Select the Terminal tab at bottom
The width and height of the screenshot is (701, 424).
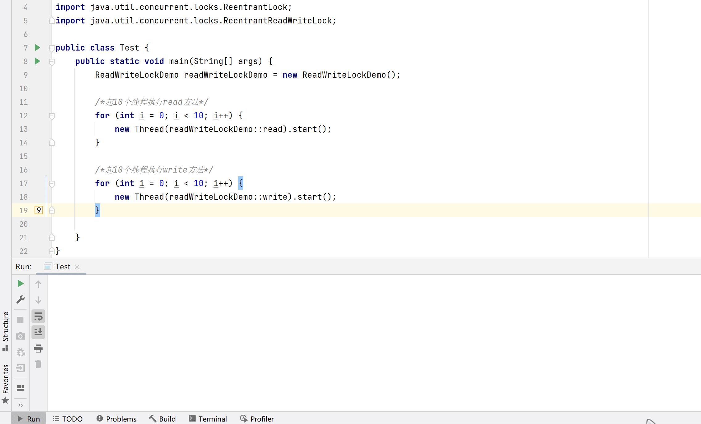(212, 419)
